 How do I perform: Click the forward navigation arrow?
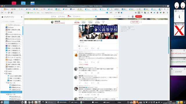point(6,13)
